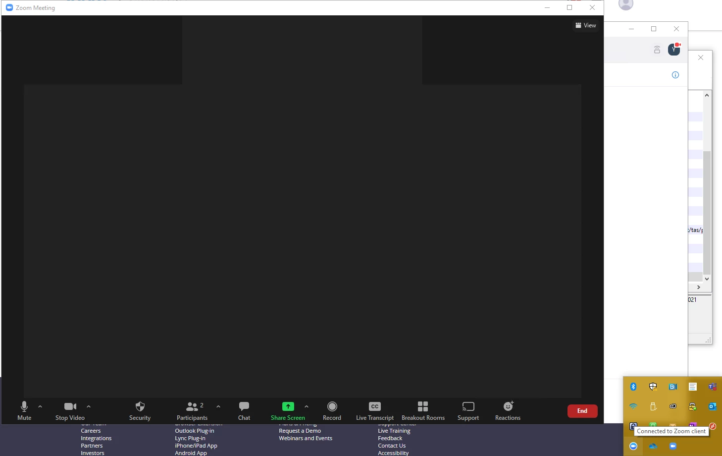Open Breakout Rooms

[x=423, y=411]
